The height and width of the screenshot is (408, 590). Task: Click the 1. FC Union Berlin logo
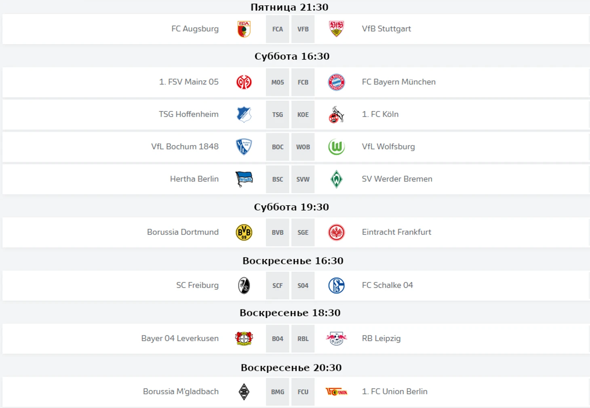point(336,391)
